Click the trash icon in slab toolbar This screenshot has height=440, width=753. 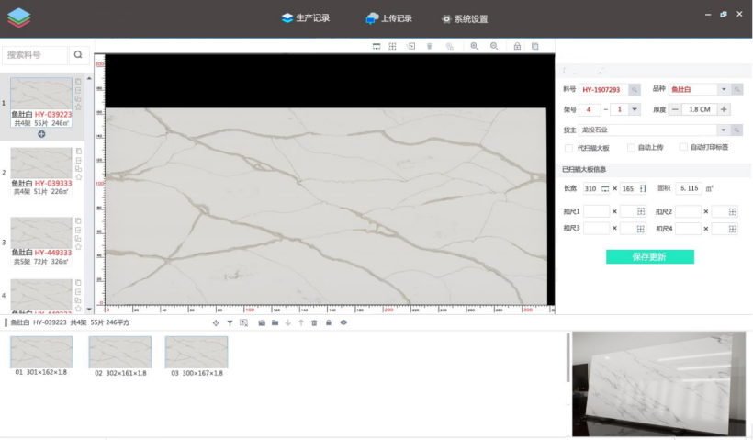[x=314, y=322]
